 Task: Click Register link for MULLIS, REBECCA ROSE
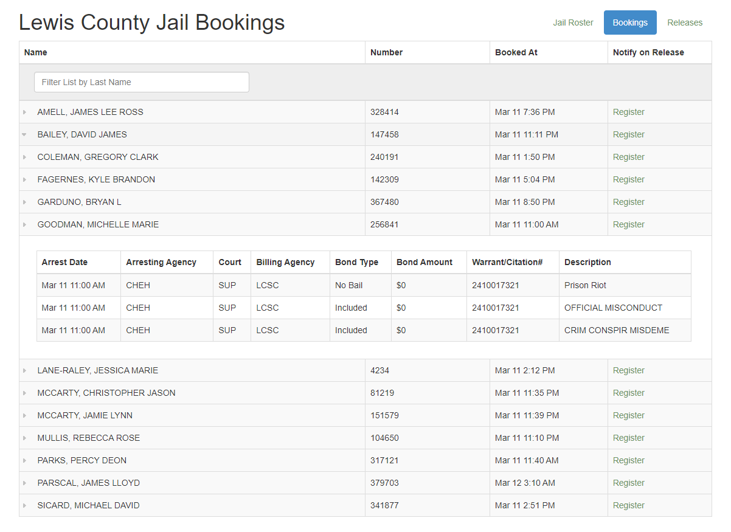coord(628,438)
